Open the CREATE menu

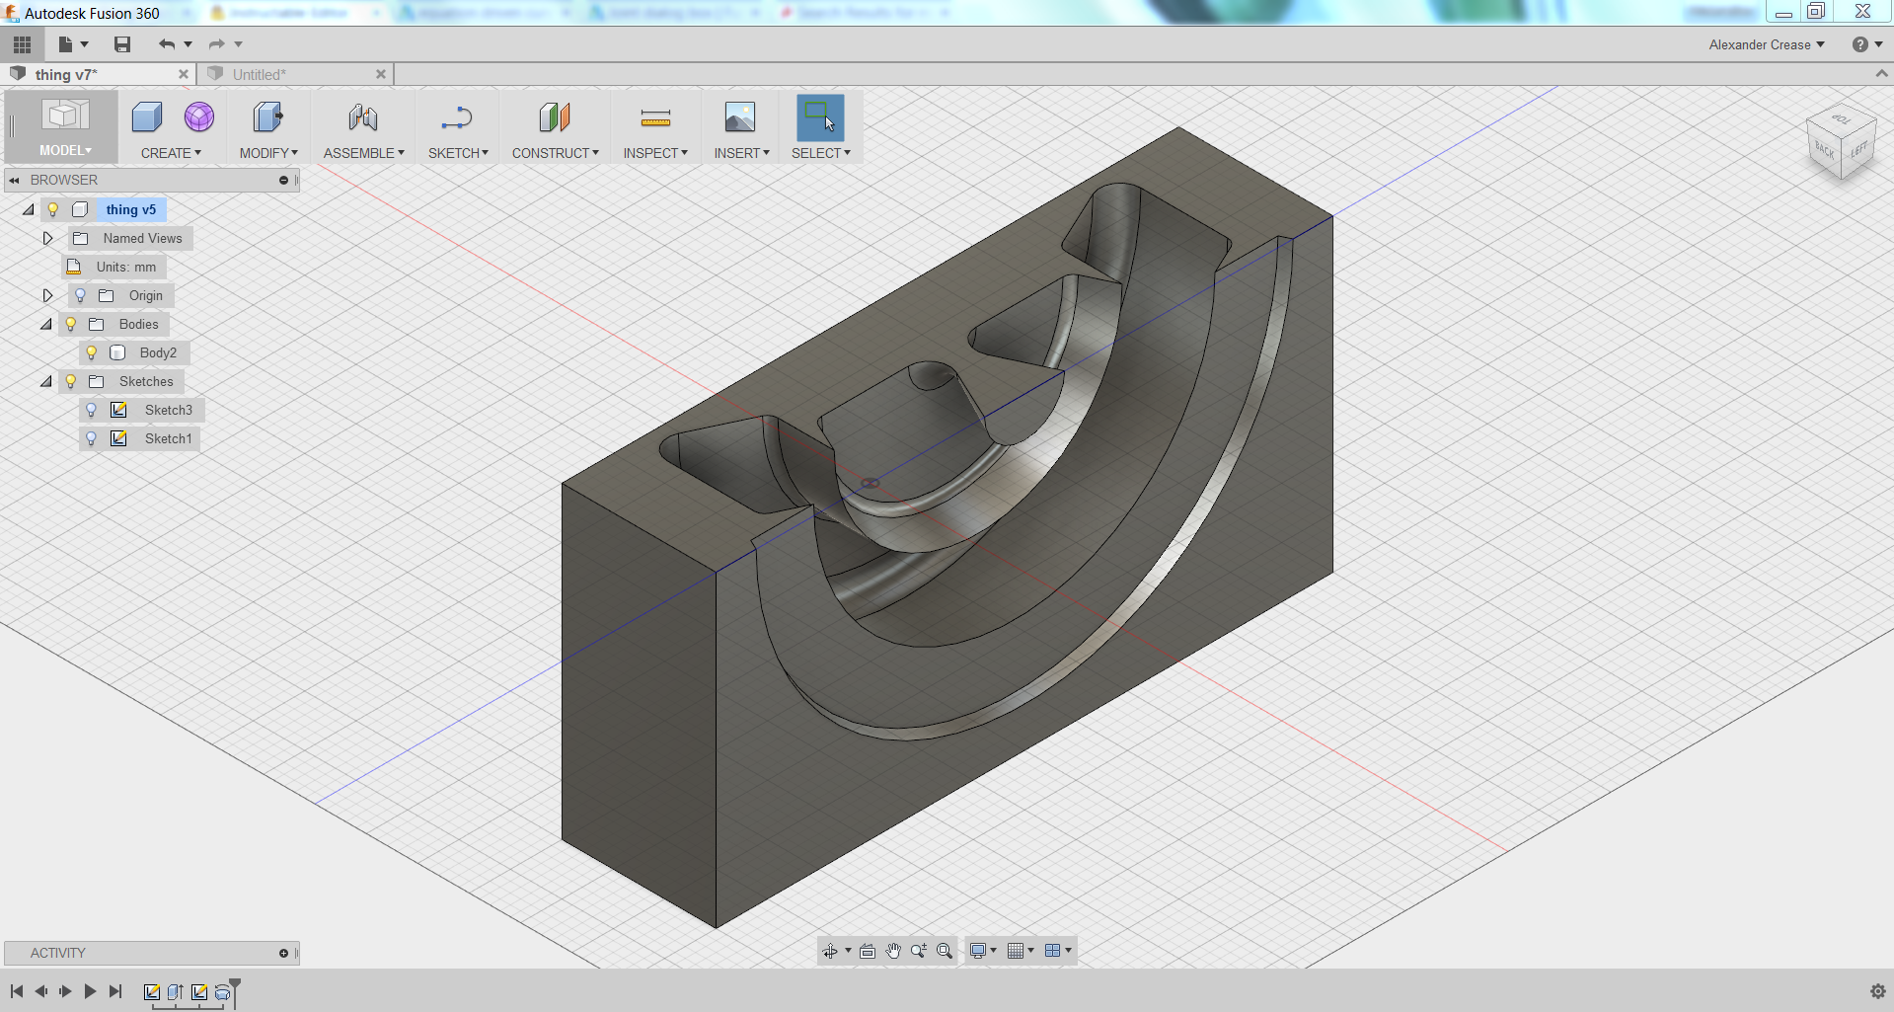tap(171, 153)
